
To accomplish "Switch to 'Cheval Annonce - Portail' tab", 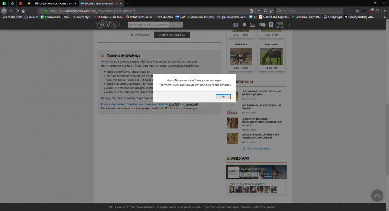I will 57,3.
